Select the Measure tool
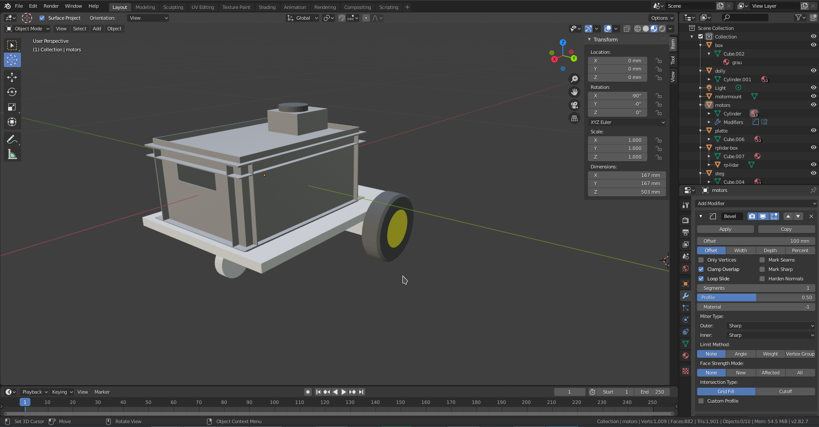 tap(12, 154)
